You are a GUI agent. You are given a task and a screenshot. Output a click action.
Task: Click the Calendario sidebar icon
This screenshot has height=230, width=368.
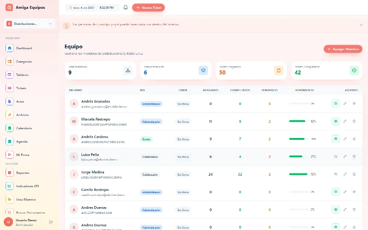(x=9, y=128)
